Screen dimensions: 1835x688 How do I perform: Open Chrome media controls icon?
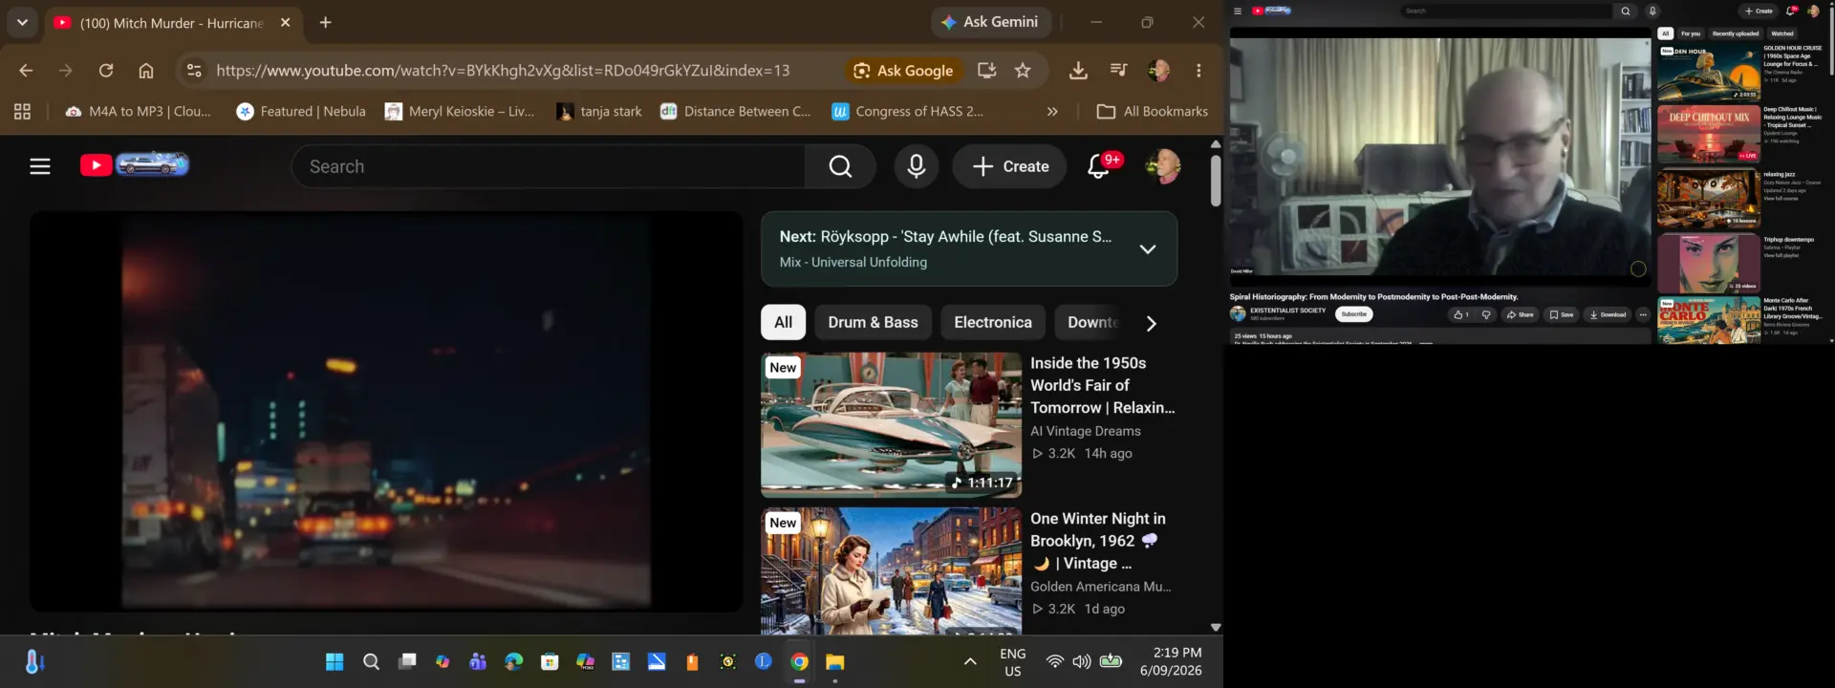click(1118, 71)
